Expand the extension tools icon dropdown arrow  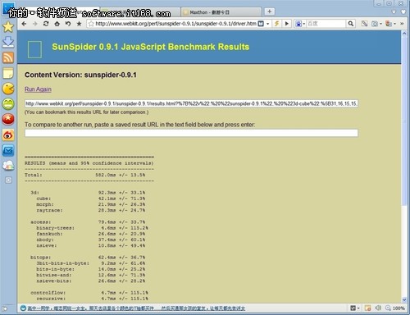(x=394, y=24)
